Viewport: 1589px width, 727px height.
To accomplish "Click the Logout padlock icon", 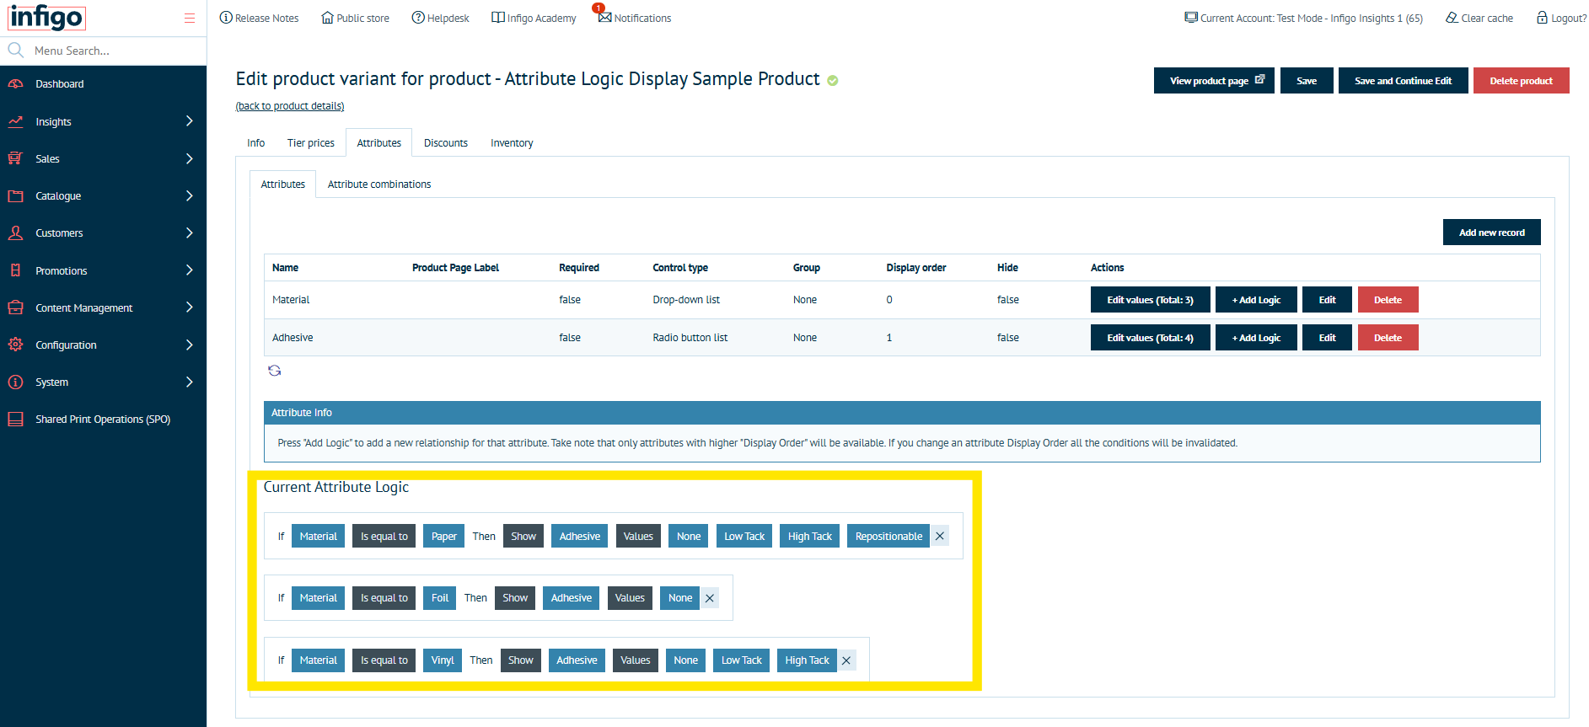I will (x=1542, y=17).
